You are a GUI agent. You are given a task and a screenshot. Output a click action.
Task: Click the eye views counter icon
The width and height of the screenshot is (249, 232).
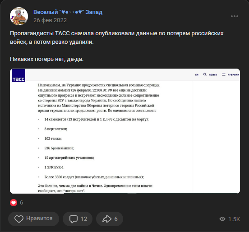pos(222,219)
